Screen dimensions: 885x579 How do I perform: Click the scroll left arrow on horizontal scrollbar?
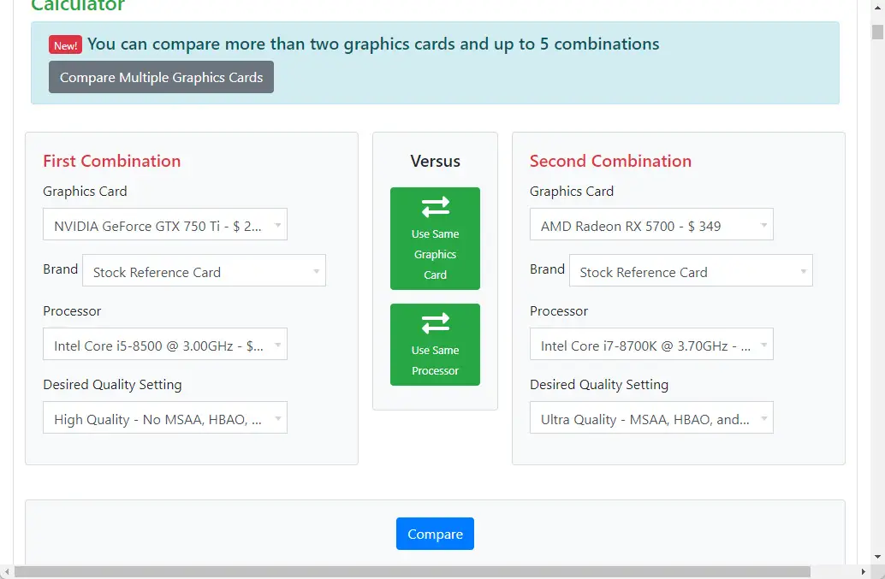pyautogui.click(x=6, y=571)
